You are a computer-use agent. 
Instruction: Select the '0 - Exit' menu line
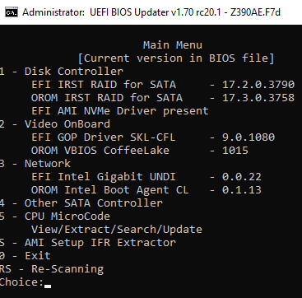click(x=26, y=256)
